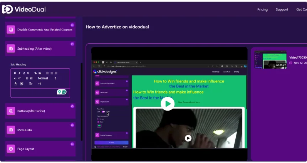The width and height of the screenshot is (307, 163).
Task: Expand the Meta Data section
Action: (24, 130)
